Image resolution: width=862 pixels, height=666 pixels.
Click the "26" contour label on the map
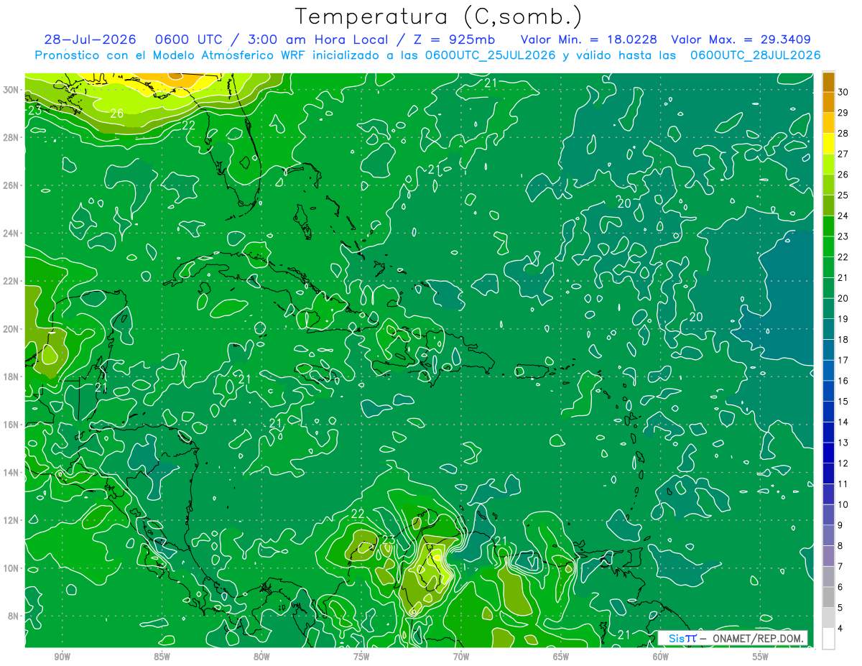(117, 114)
